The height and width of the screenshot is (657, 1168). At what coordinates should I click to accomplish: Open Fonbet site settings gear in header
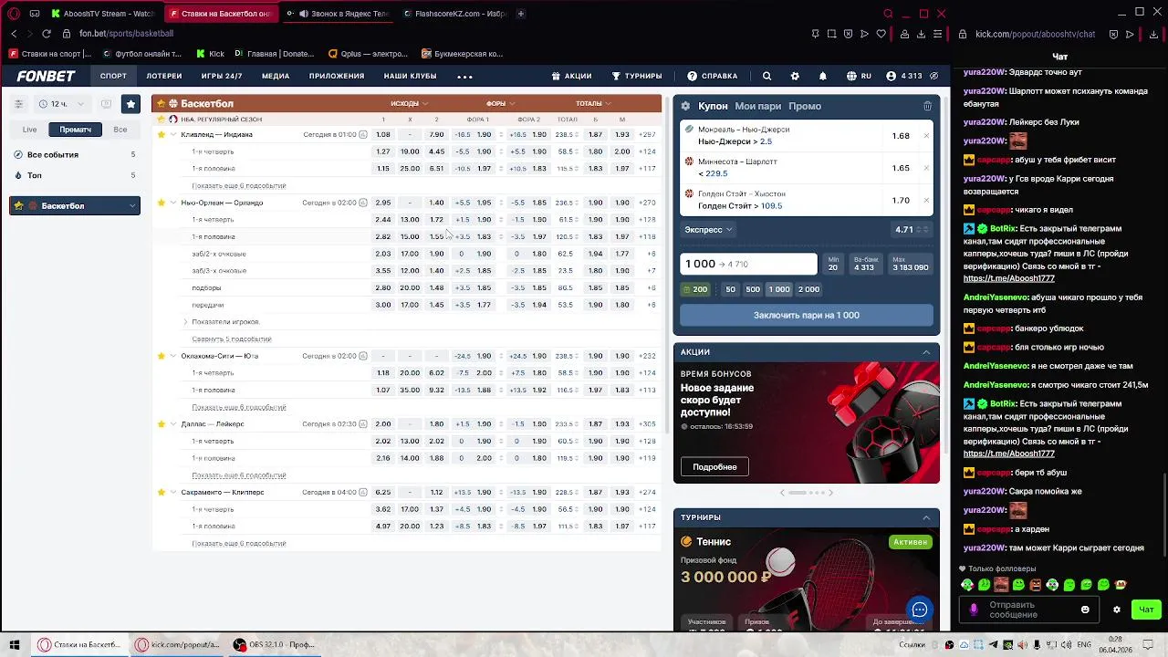795,77
